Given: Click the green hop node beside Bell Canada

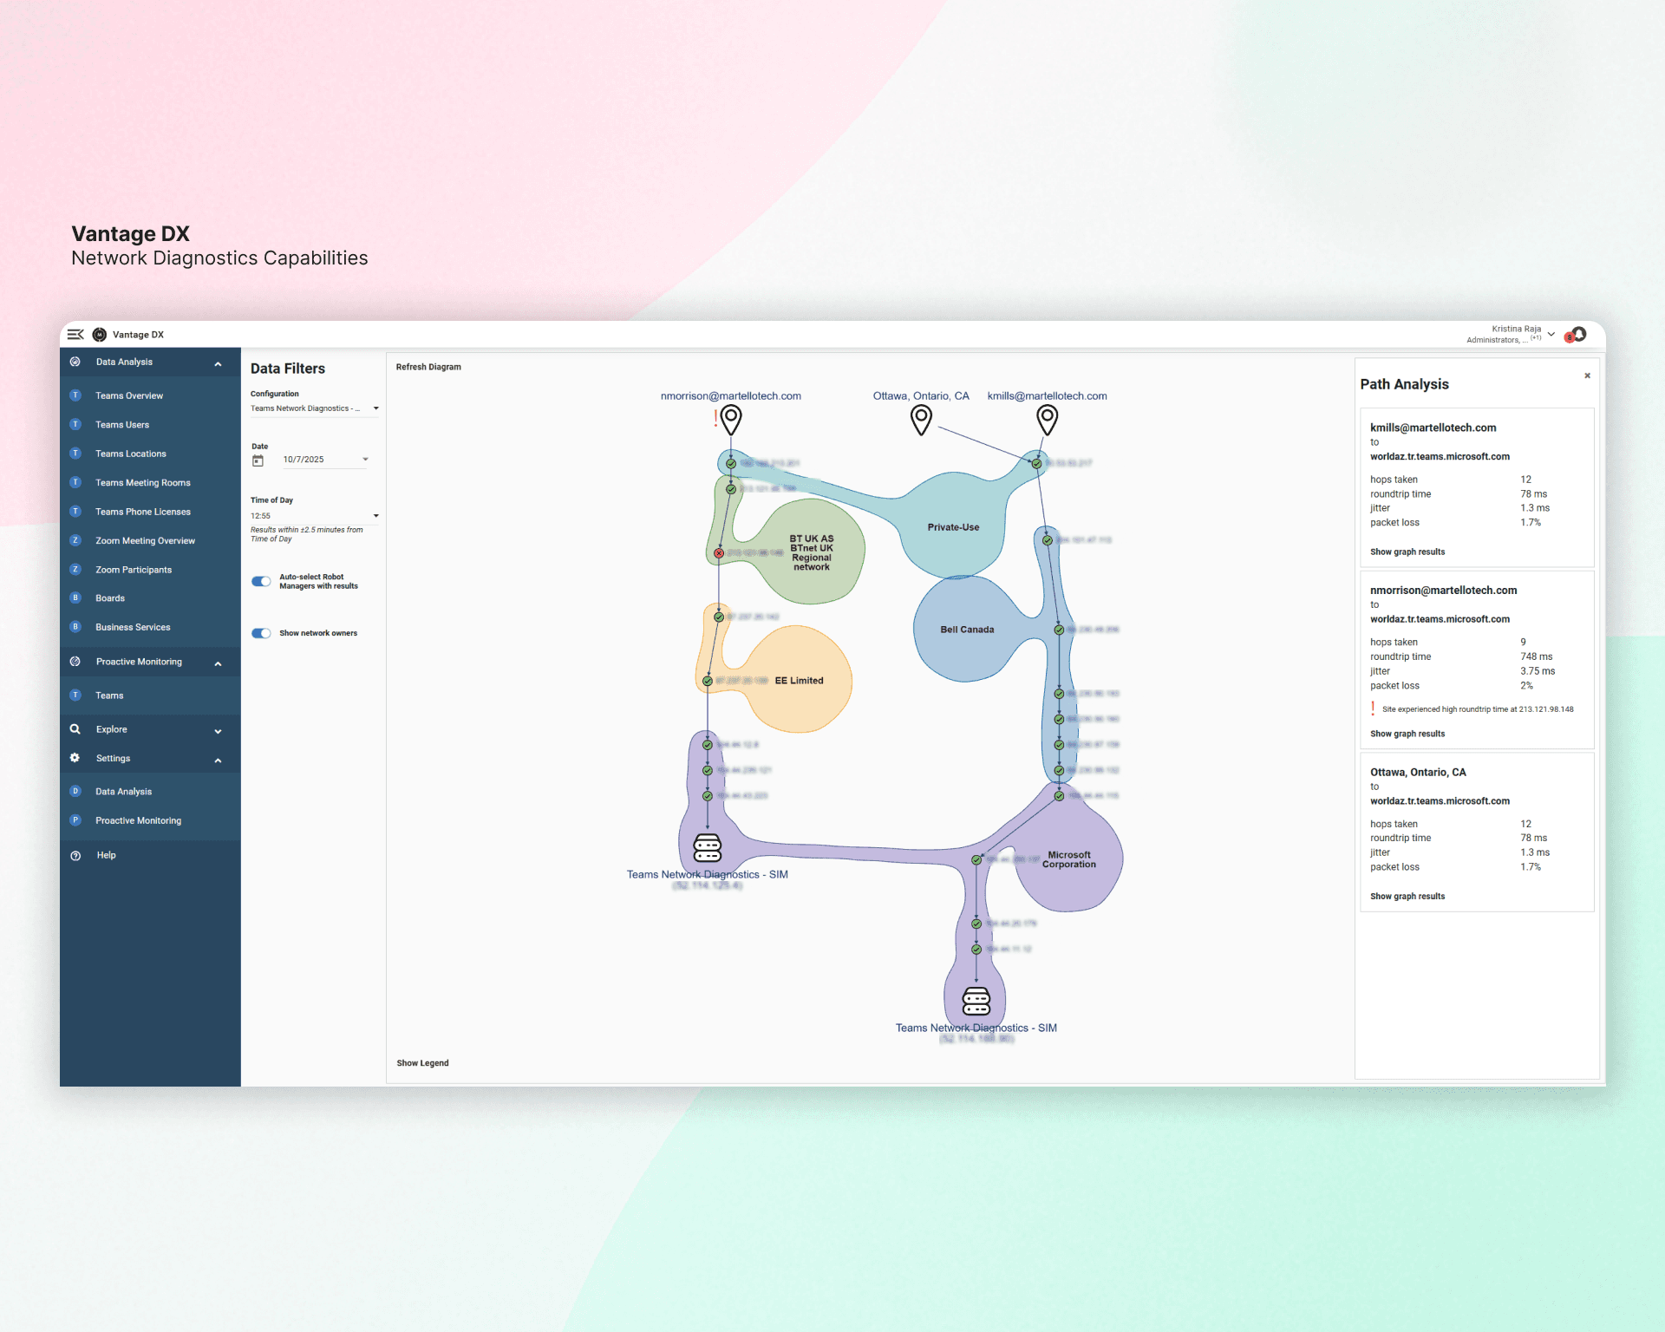Looking at the screenshot, I should pyautogui.click(x=1059, y=630).
